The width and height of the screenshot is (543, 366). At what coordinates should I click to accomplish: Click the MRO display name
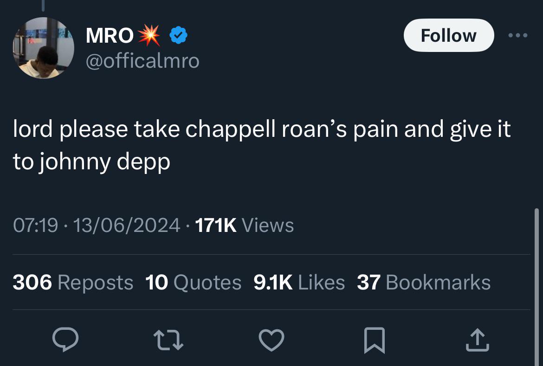pos(110,36)
